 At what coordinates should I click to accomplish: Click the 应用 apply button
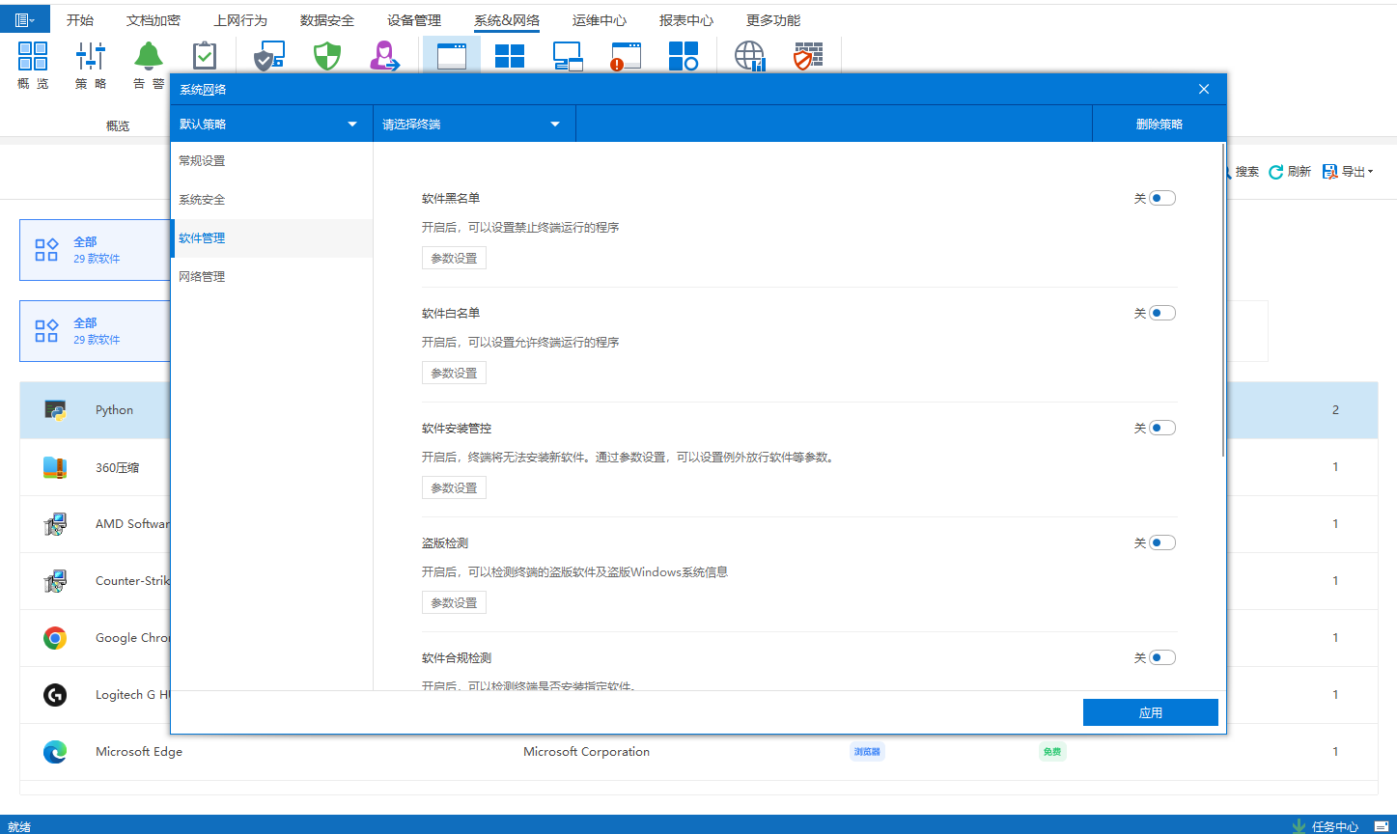click(1150, 712)
